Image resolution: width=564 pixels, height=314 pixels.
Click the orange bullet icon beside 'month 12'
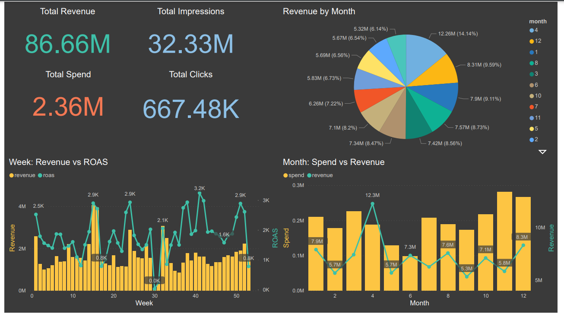[x=531, y=41]
